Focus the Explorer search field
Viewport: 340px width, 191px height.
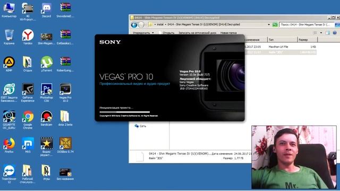click(307, 25)
